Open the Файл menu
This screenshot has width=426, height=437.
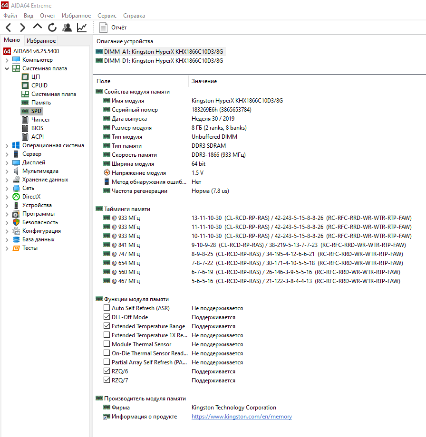(x=10, y=16)
